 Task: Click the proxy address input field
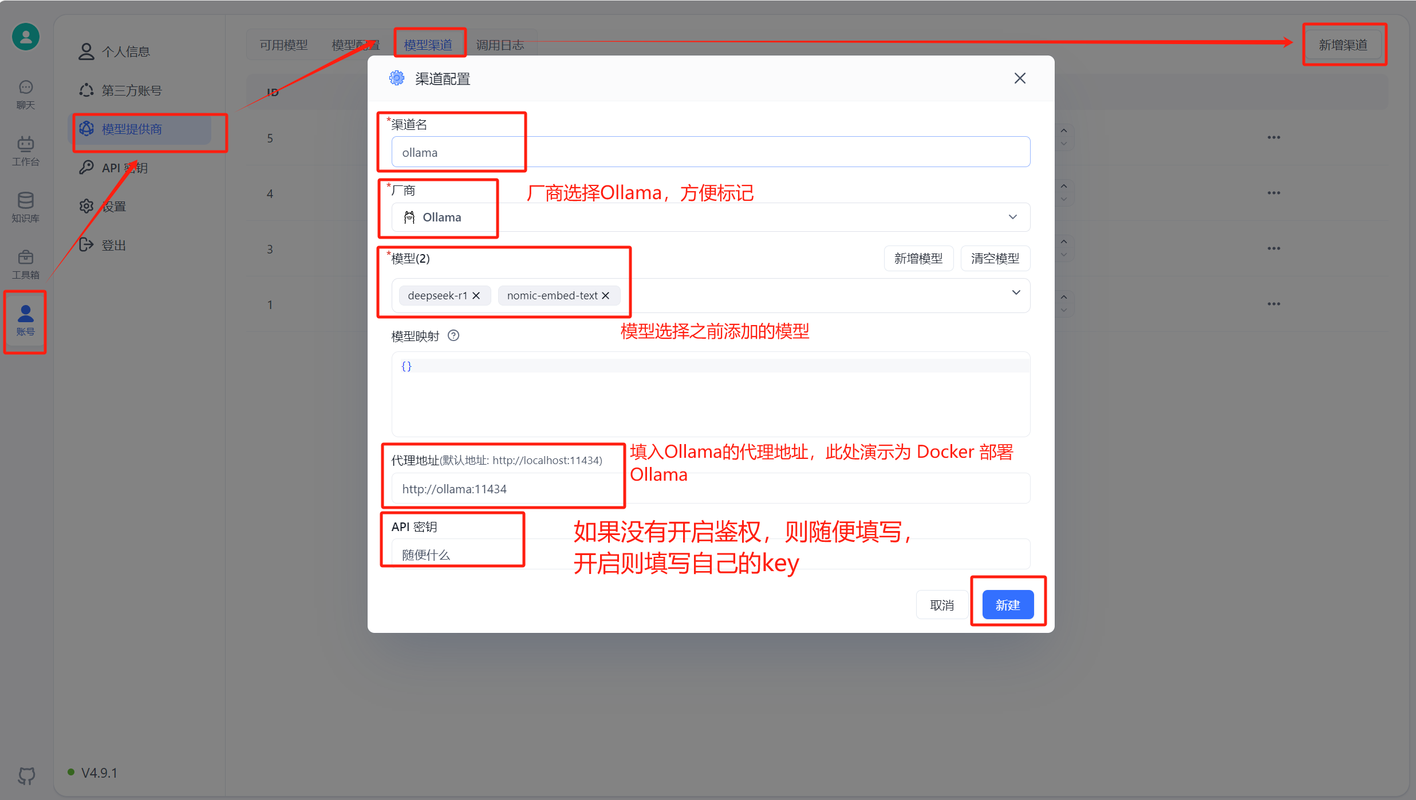pos(710,489)
